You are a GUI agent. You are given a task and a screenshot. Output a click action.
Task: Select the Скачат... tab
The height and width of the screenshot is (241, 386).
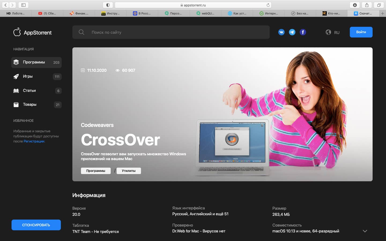pos(363,13)
